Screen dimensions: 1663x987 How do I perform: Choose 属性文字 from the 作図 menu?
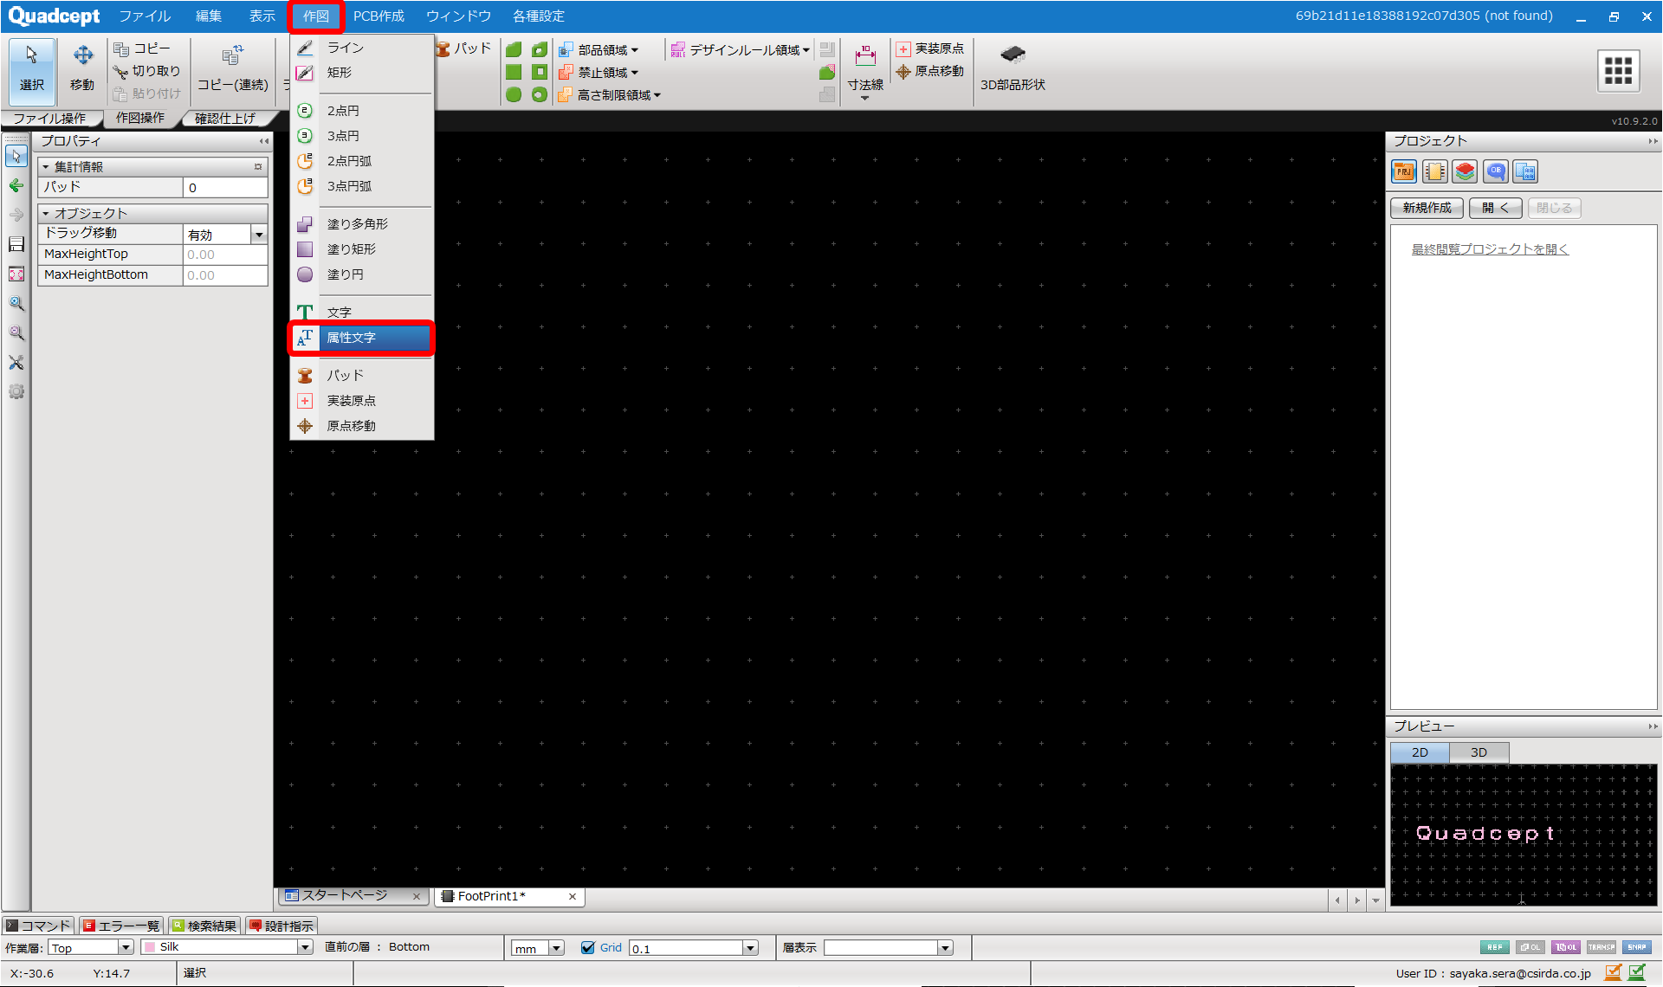(351, 338)
